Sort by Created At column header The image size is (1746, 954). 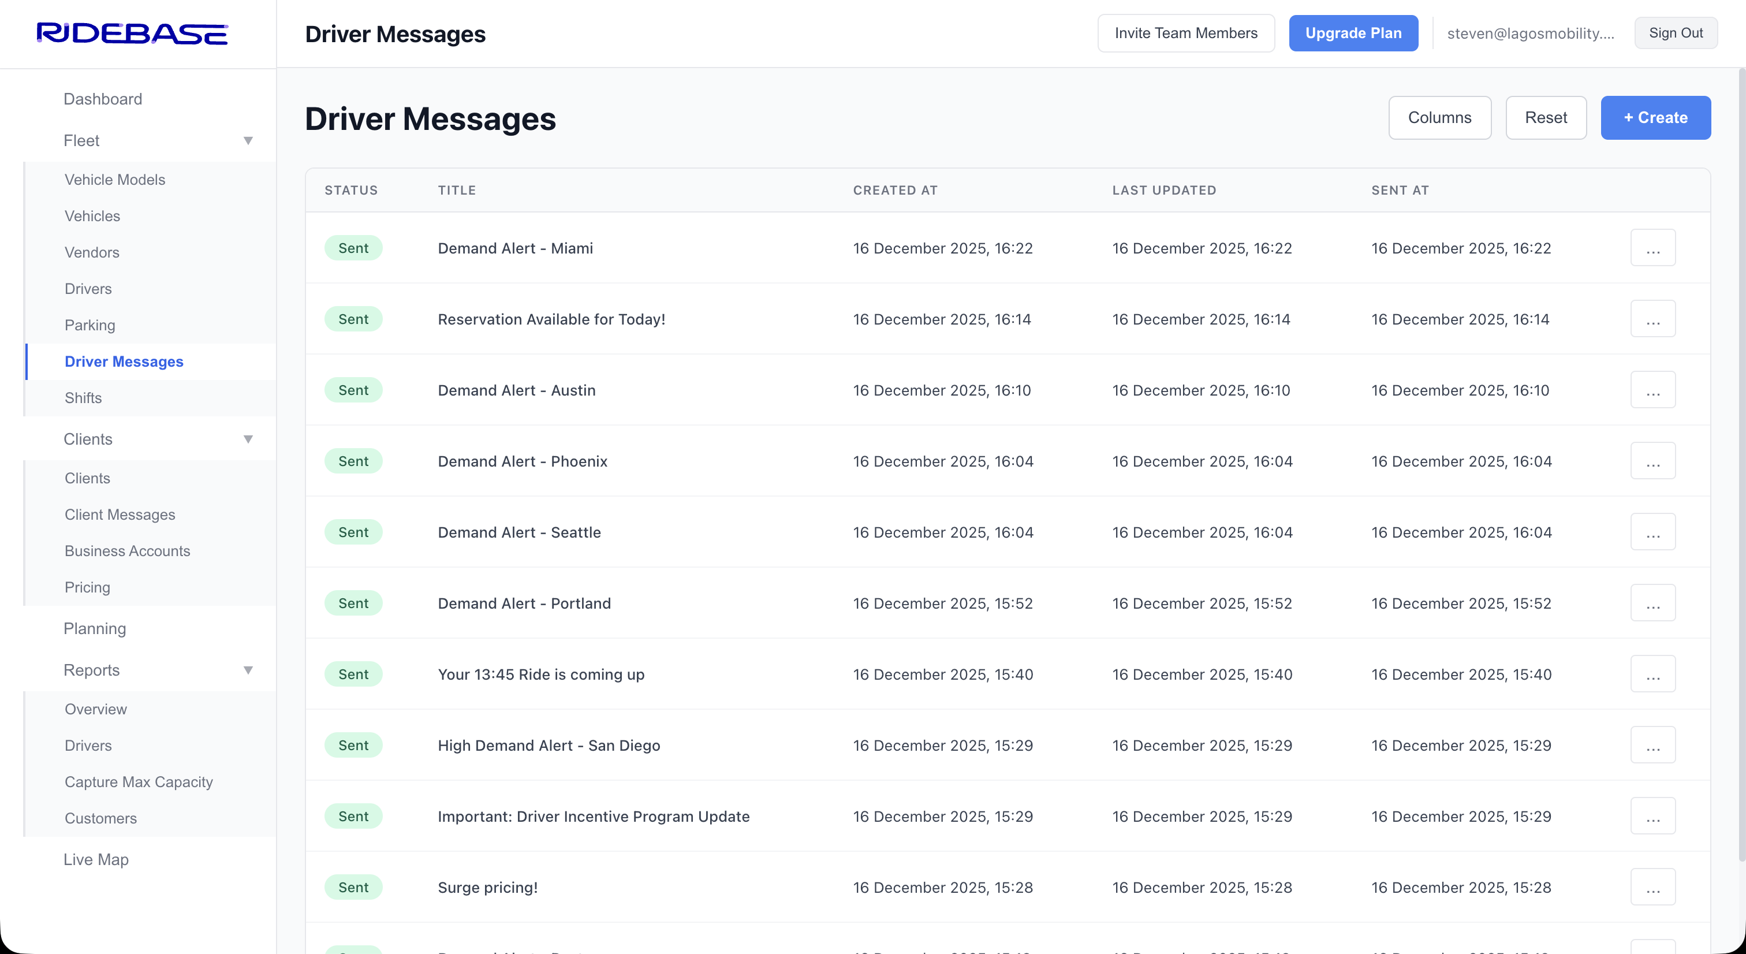tap(895, 191)
